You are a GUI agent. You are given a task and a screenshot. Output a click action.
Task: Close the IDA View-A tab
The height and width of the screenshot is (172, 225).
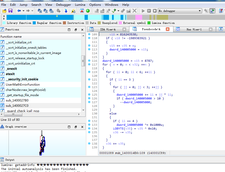tap(124, 29)
